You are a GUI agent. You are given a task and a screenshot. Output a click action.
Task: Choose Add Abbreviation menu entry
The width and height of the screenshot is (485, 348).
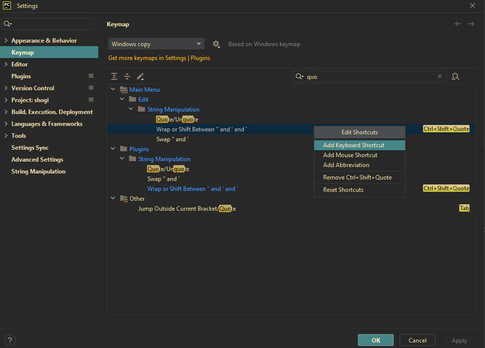pyautogui.click(x=359, y=165)
